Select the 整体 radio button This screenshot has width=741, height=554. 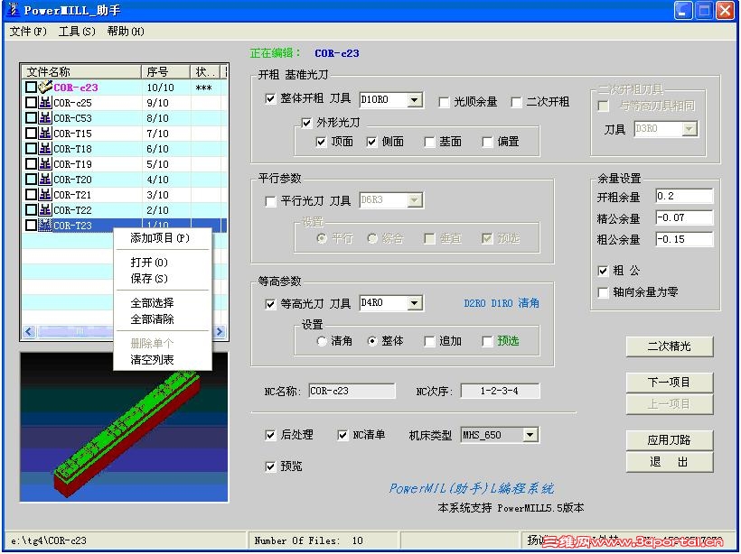tap(372, 341)
